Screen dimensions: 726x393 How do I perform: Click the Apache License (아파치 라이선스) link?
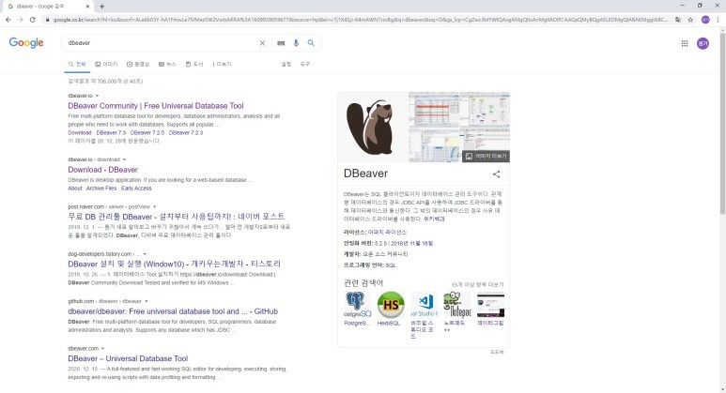387,232
